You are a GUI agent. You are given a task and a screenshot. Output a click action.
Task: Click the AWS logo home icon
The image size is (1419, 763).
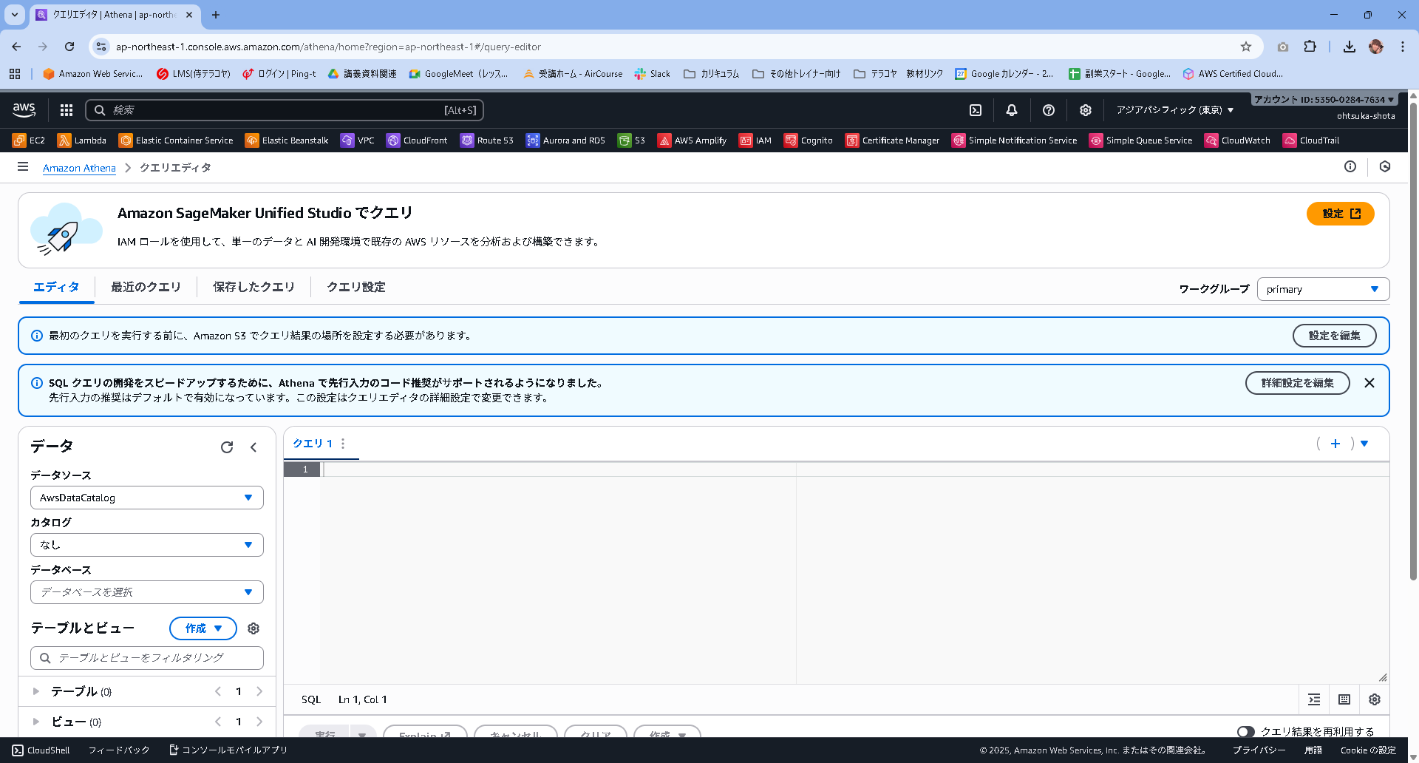(x=24, y=110)
